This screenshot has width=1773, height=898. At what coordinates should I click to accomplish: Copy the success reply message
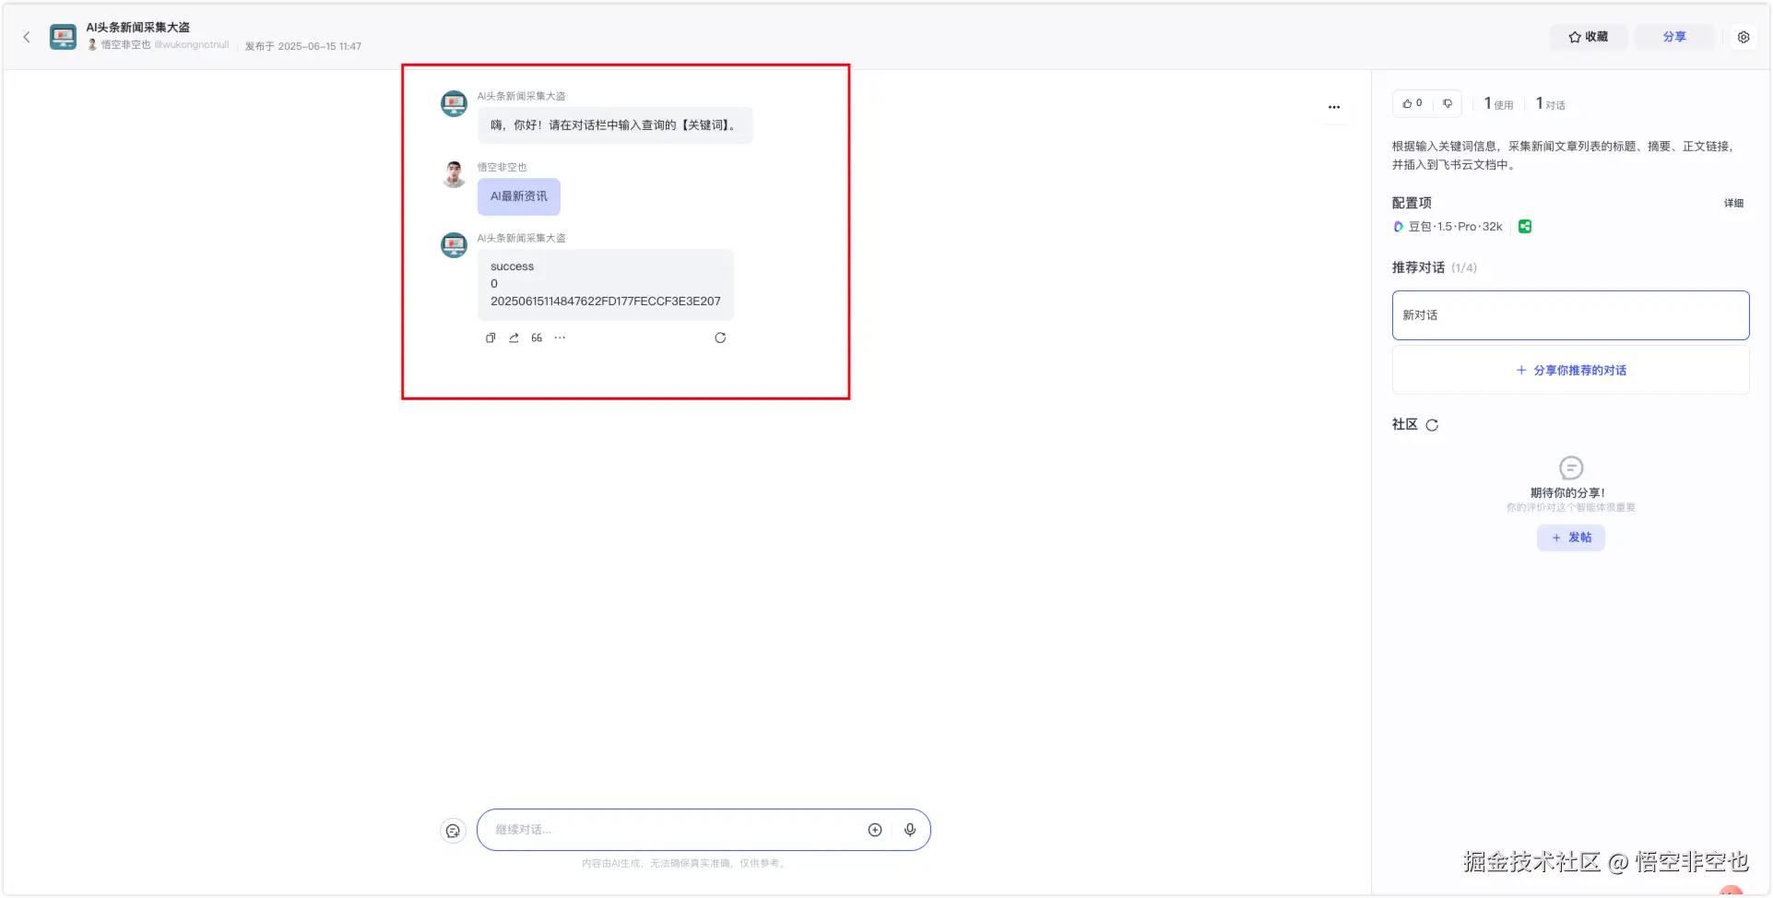491,338
